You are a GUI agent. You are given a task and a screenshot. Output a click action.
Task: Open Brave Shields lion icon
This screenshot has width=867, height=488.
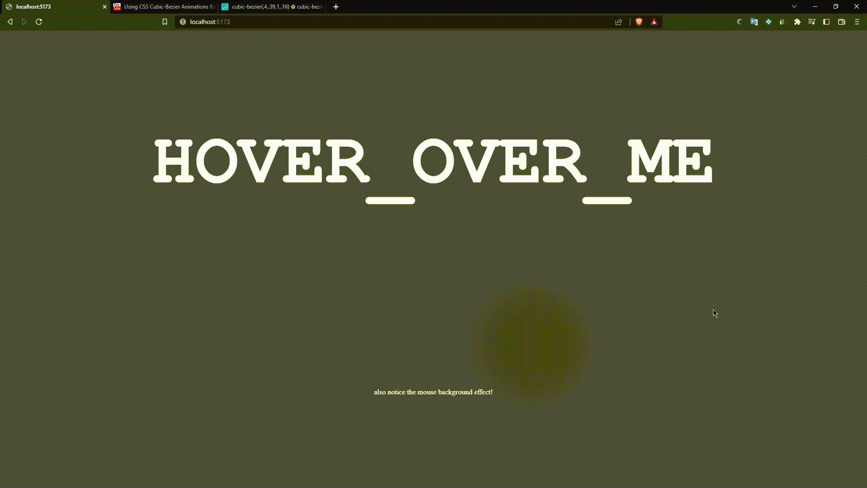(x=639, y=22)
